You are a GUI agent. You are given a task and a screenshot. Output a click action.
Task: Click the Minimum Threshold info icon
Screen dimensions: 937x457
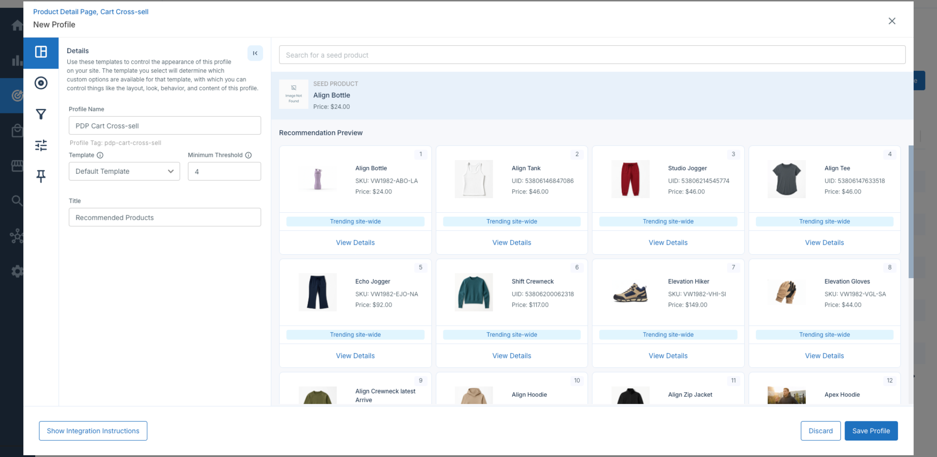(248, 155)
